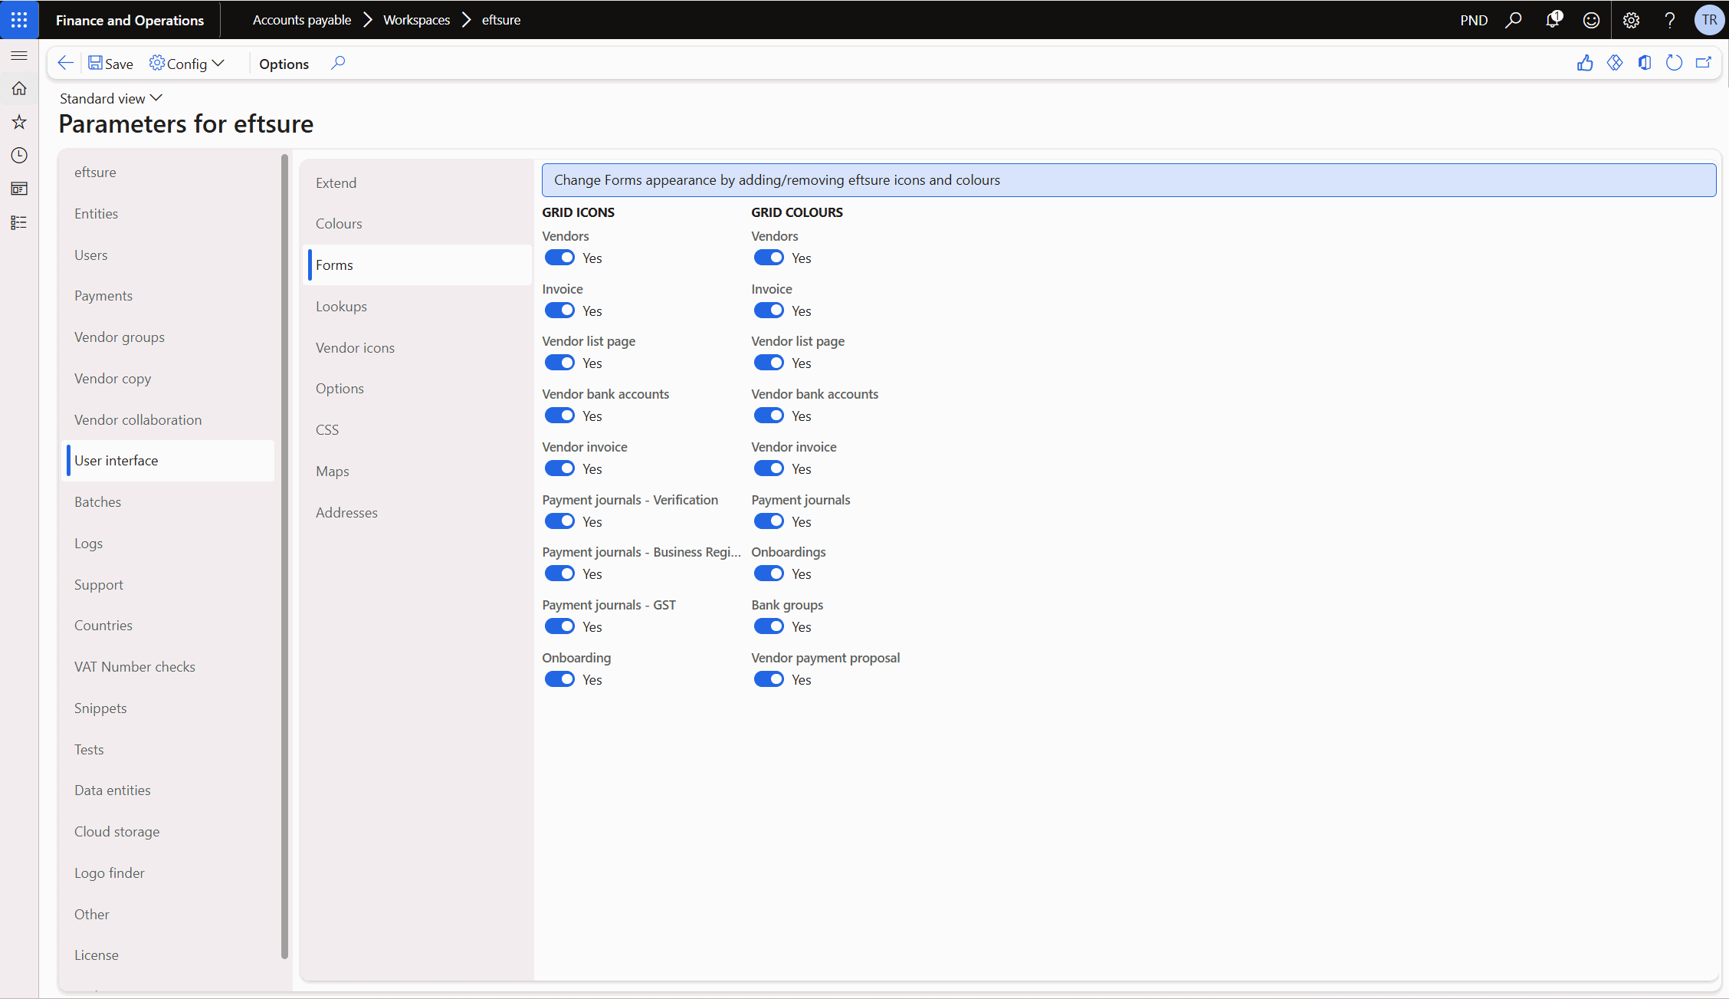Screen dimensions: 1729x999
Task: Open Recent clock icon in sidebar
Action: click(19, 156)
